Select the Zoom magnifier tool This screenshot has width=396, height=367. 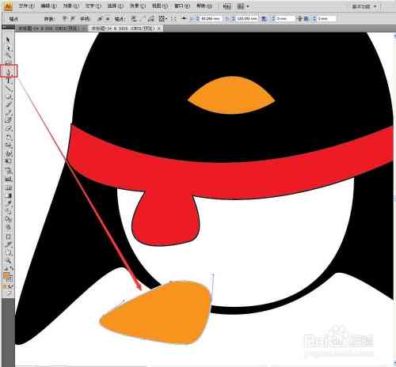9,261
